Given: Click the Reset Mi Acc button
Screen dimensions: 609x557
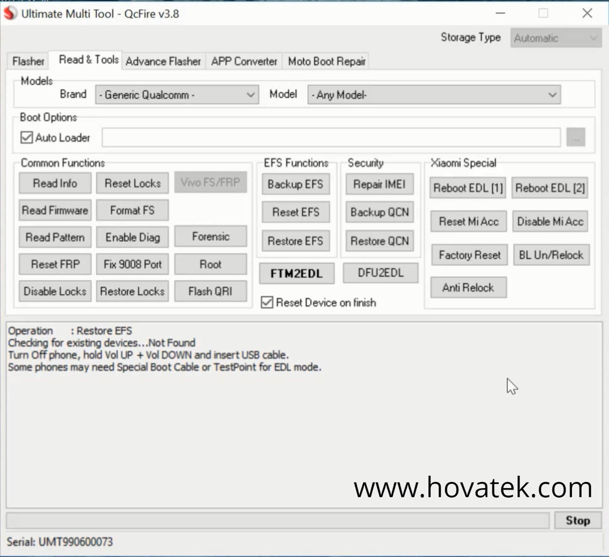Looking at the screenshot, I should (x=469, y=222).
